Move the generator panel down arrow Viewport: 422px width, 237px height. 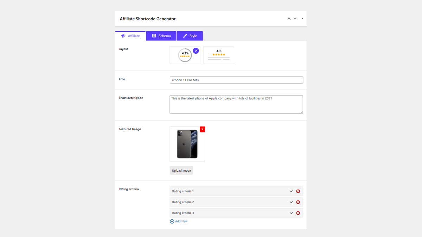295,19
